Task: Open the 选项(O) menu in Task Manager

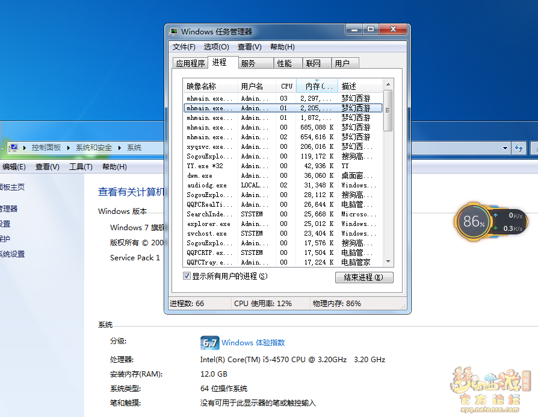Action: tap(216, 47)
